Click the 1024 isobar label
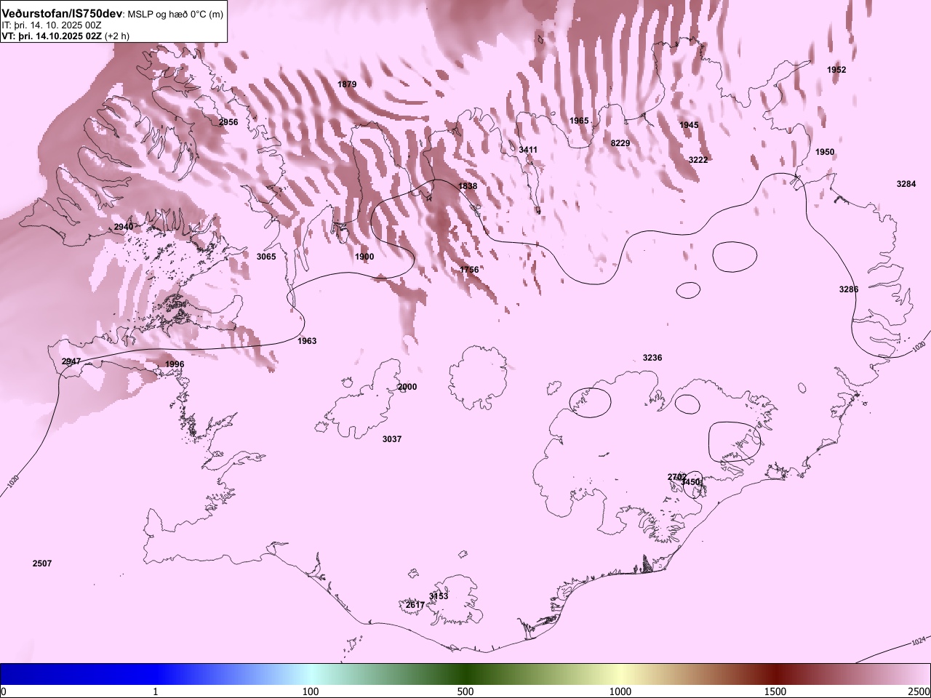 919,641
